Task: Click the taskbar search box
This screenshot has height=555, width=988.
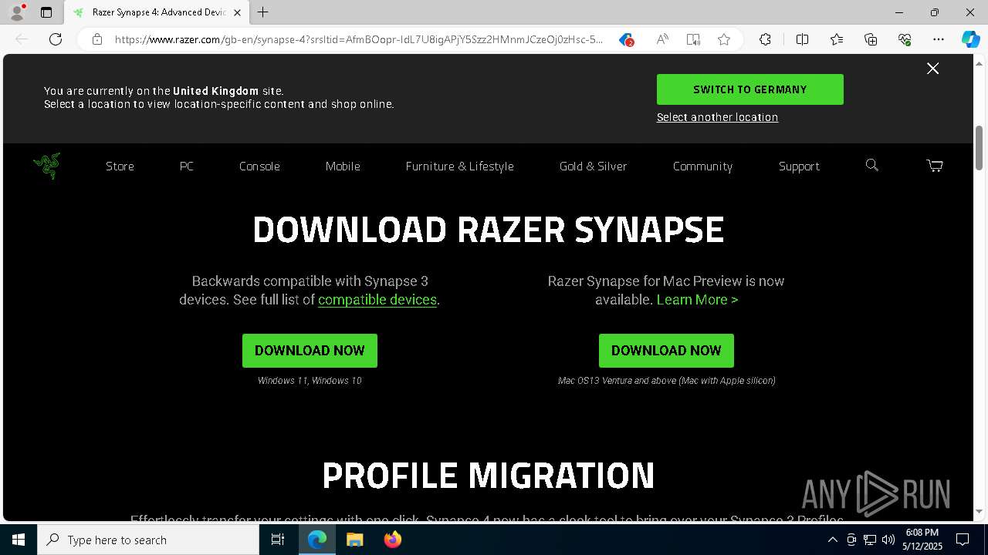Action: (148, 540)
